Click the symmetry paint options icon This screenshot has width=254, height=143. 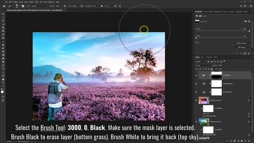(x=120, y=6)
